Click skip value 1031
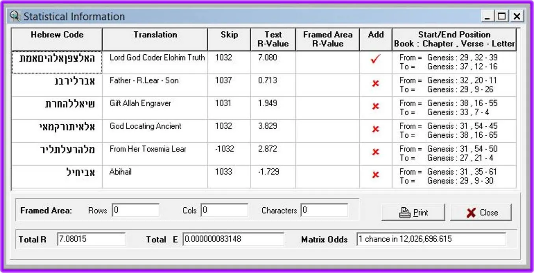 point(224,103)
